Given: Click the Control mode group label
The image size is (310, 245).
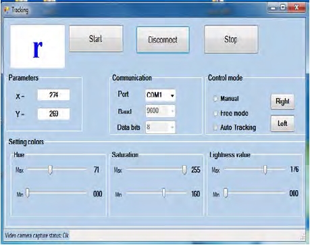Looking at the screenshot, I should (225, 78).
